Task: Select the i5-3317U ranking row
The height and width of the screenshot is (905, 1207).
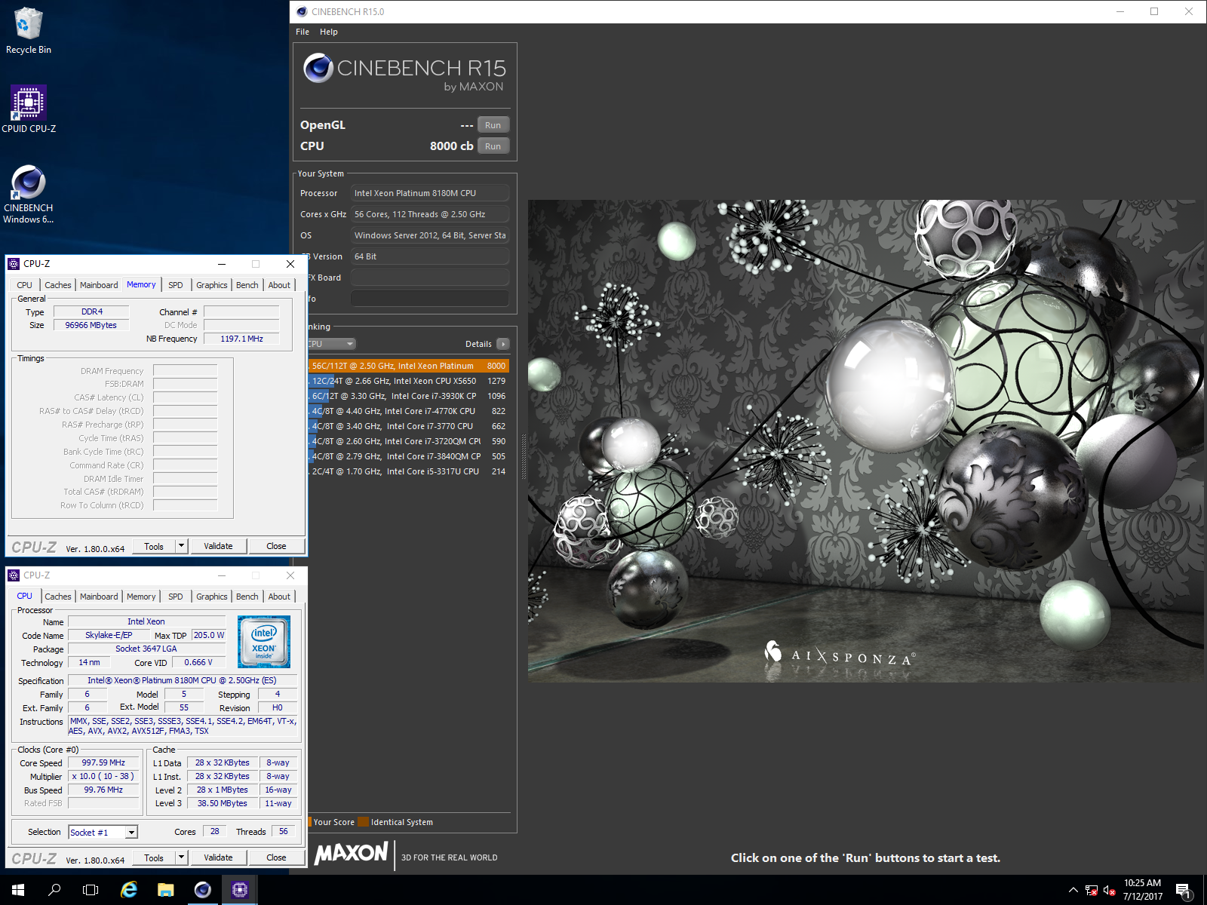Action: [x=408, y=471]
